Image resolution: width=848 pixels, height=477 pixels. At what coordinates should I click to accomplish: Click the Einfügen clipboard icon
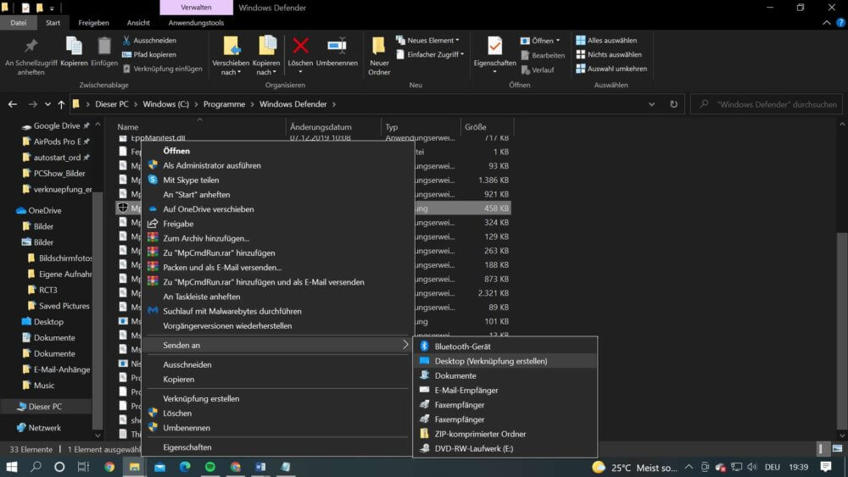(x=103, y=52)
